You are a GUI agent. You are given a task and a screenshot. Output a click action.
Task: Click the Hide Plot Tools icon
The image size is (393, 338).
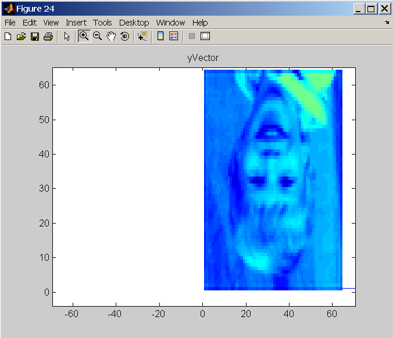[192, 37]
